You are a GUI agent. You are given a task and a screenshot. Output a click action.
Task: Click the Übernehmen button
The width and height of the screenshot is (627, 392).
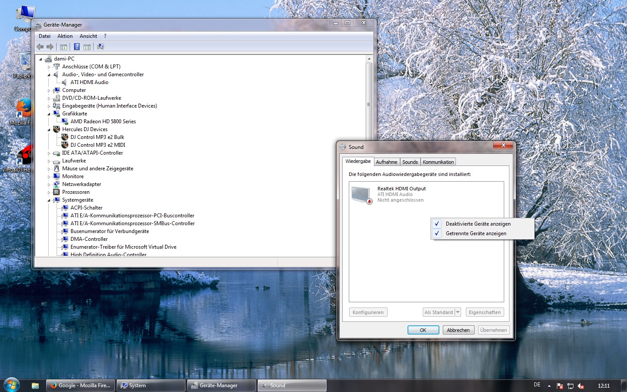[494, 330]
